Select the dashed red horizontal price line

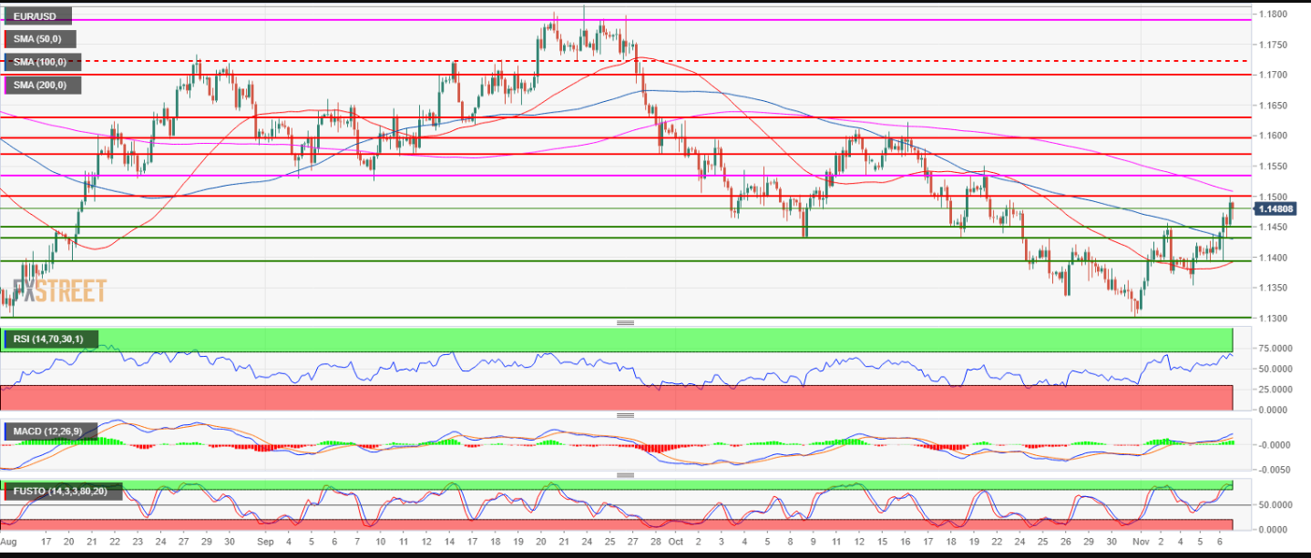tap(820, 61)
